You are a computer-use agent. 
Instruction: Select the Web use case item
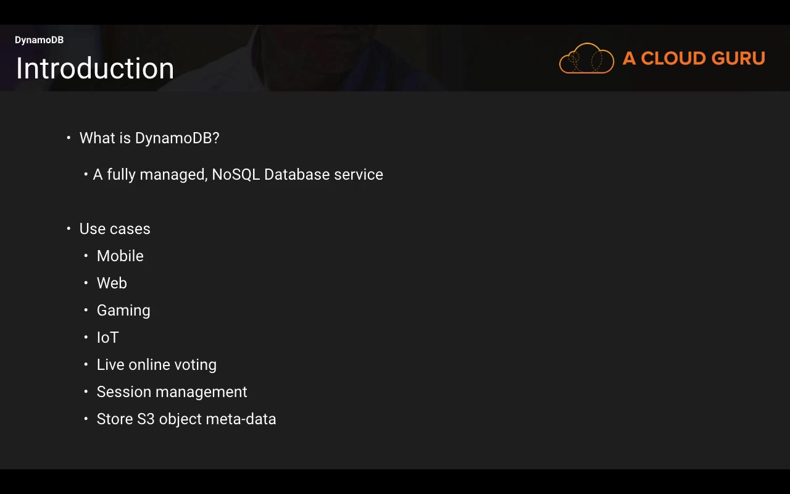(x=112, y=283)
